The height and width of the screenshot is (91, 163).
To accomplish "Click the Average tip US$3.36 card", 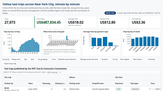I will pyautogui.click(x=145, y=22).
